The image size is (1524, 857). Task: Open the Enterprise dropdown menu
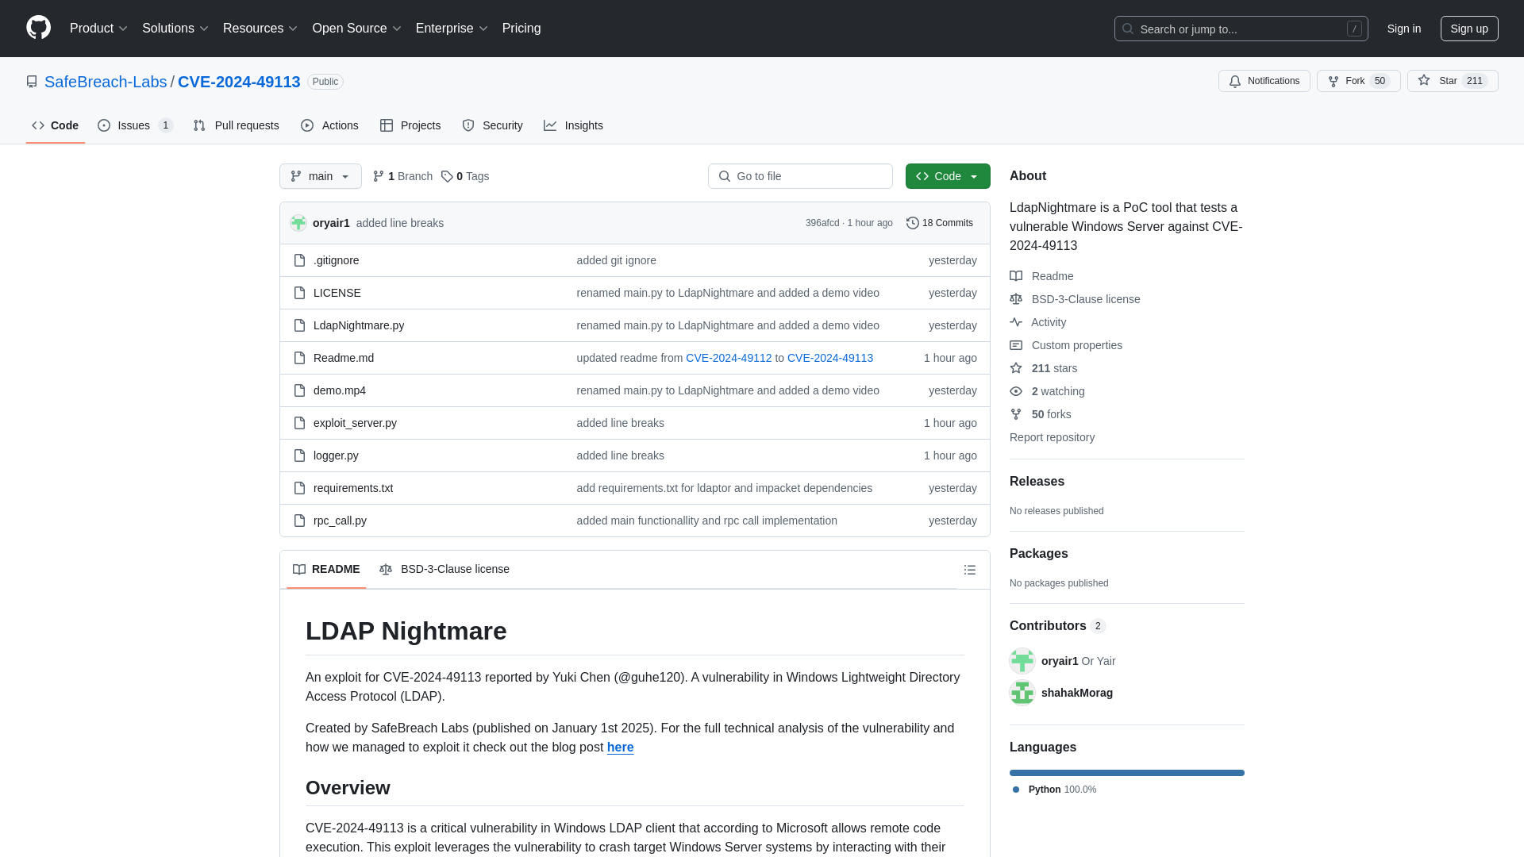pos(451,29)
